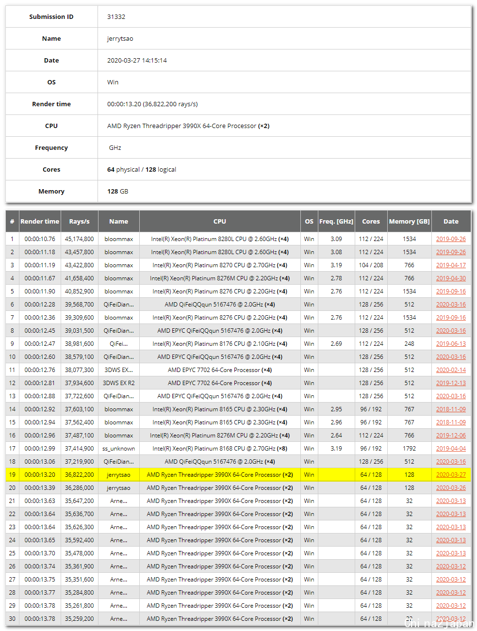Select the cores cell 104 / 208
Viewport: 477px width, 631px height.
[x=371, y=265]
